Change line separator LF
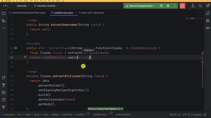 (179, 114)
